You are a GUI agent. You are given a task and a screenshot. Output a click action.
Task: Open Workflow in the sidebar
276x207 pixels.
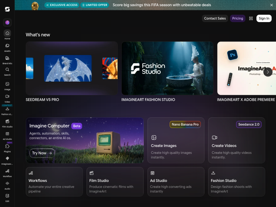[7, 173]
